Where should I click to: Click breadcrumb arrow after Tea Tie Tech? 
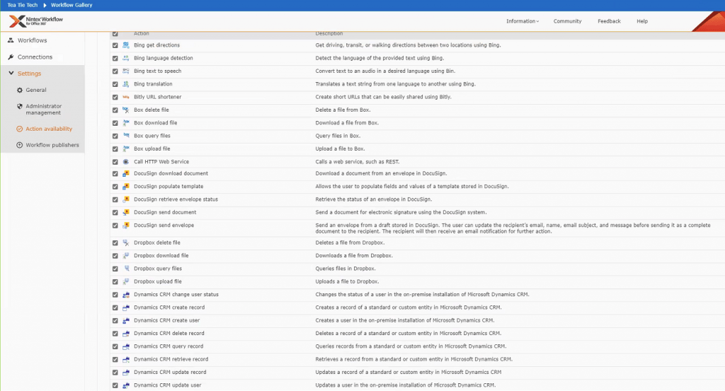[45, 5]
